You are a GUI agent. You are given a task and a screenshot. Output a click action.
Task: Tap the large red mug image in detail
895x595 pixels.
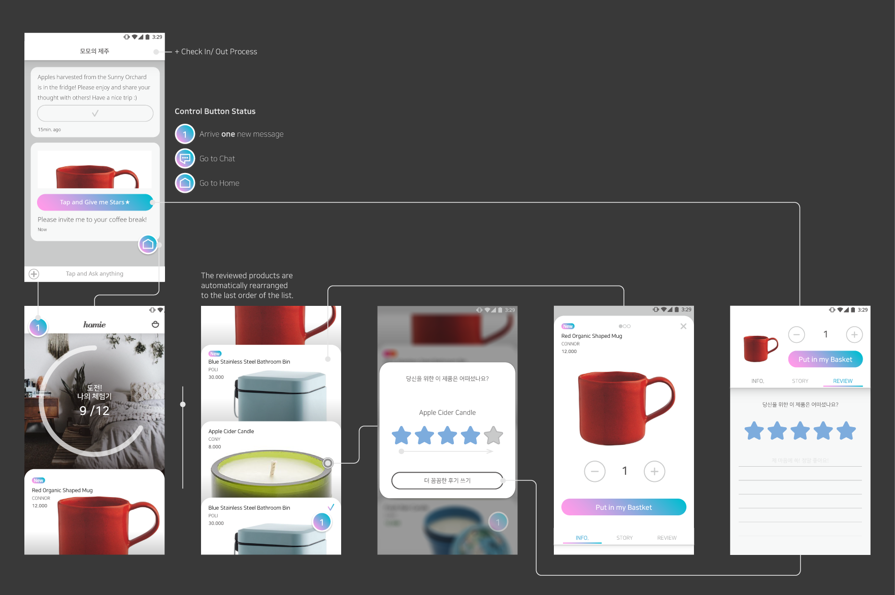click(x=626, y=408)
